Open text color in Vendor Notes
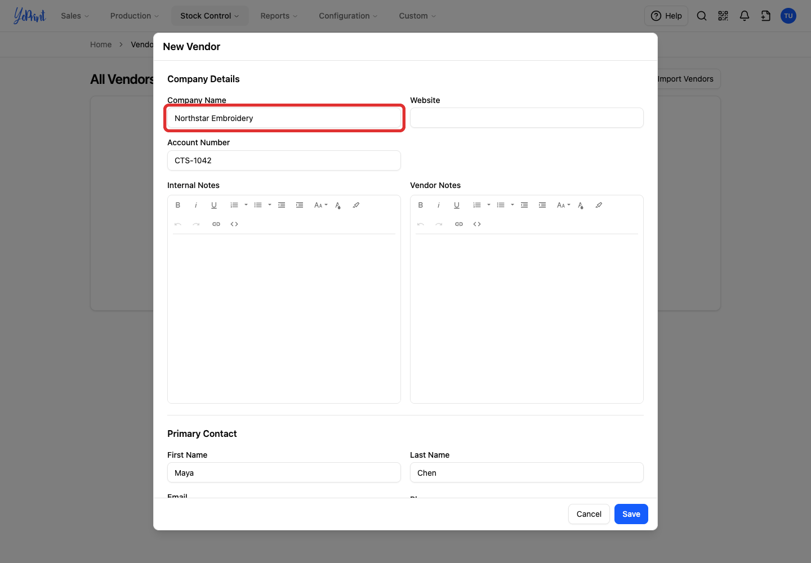811x563 pixels. point(581,205)
